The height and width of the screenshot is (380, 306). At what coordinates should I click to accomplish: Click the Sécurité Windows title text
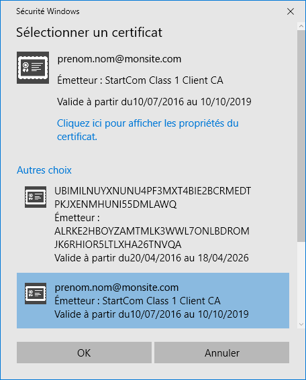coord(48,11)
